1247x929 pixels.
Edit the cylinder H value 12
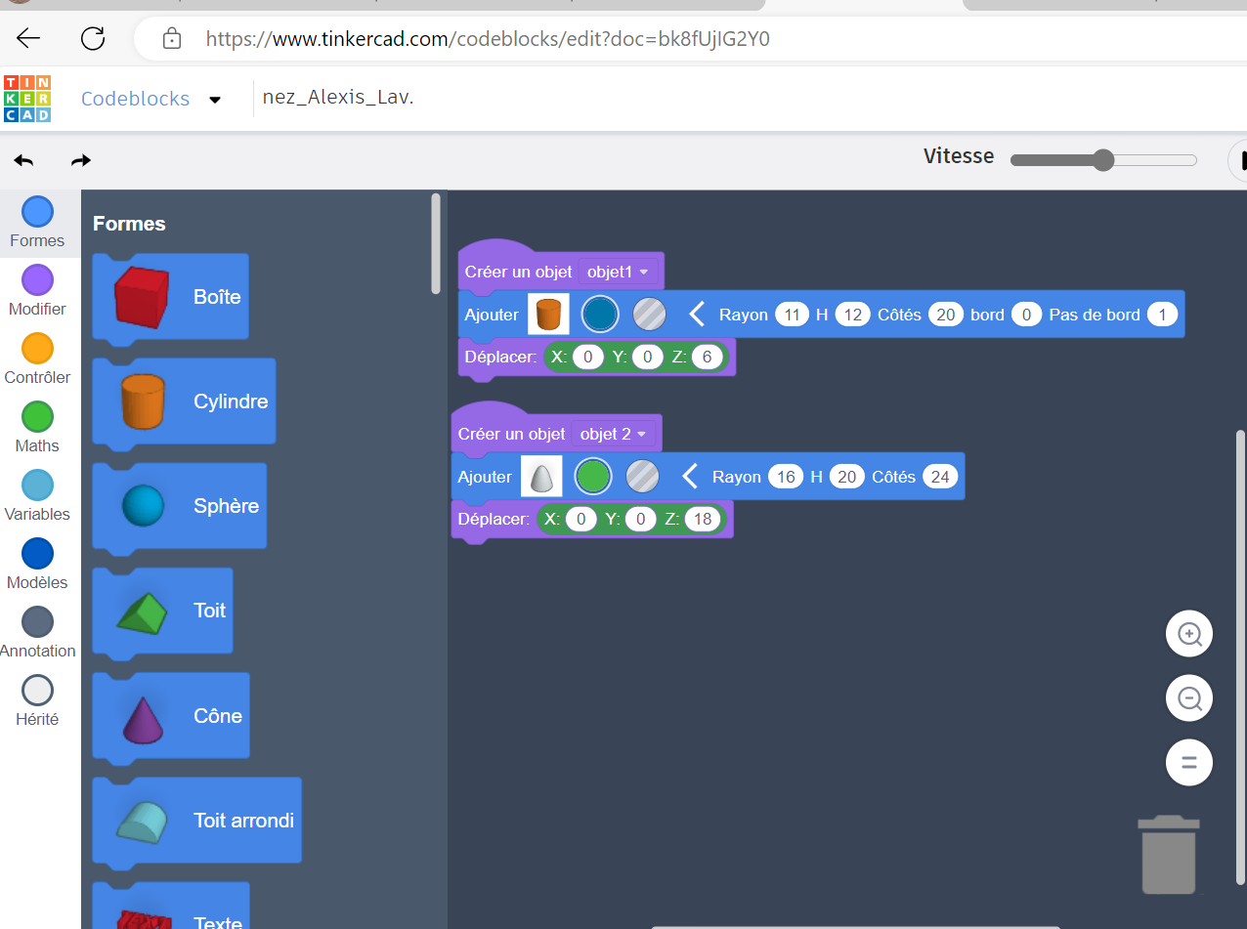[853, 315]
